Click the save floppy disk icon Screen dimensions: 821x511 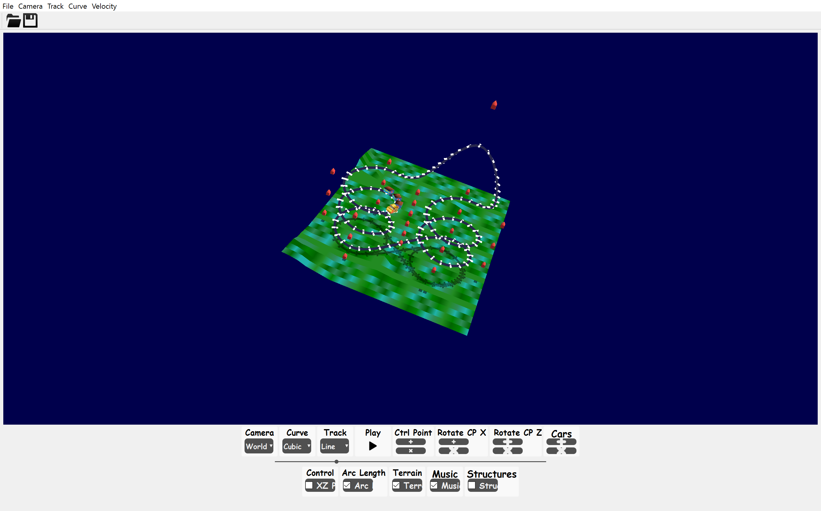click(30, 21)
